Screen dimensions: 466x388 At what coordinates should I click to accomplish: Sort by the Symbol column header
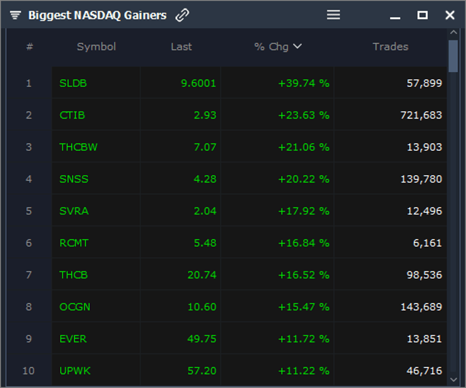pyautogui.click(x=96, y=47)
